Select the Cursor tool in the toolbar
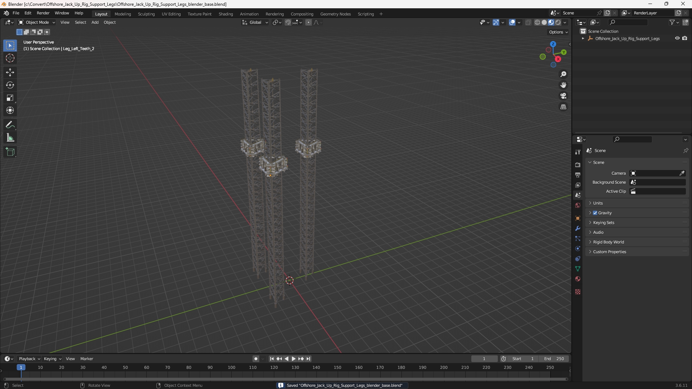The height and width of the screenshot is (389, 692). pyautogui.click(x=10, y=58)
